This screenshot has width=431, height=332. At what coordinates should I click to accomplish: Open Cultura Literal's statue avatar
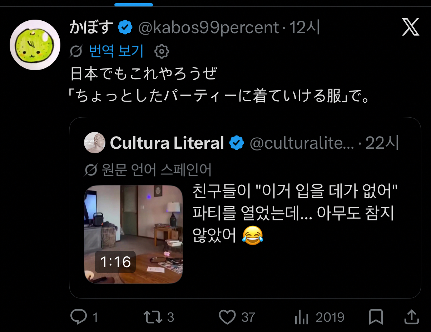point(95,143)
